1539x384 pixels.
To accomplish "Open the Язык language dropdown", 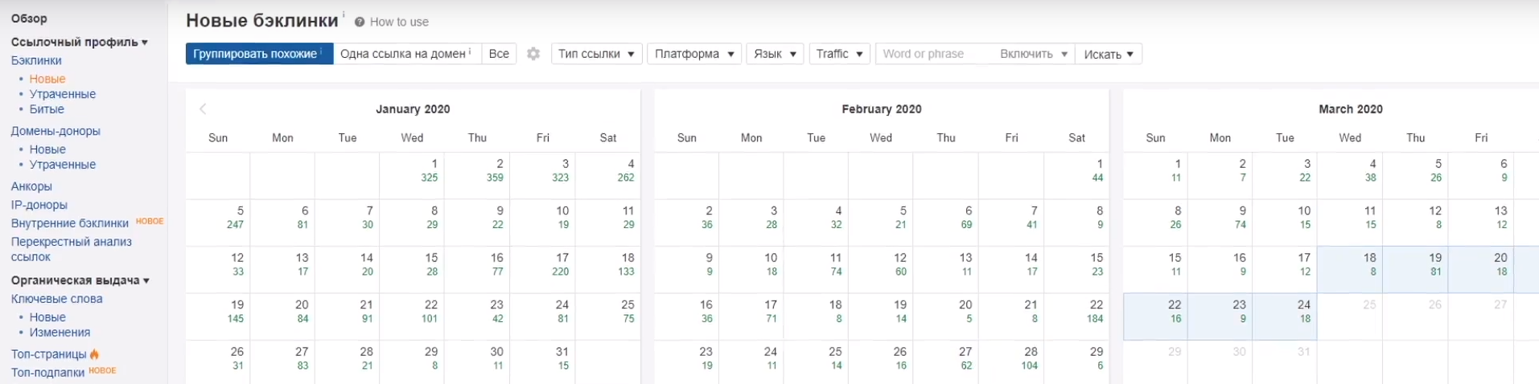I will coord(775,54).
